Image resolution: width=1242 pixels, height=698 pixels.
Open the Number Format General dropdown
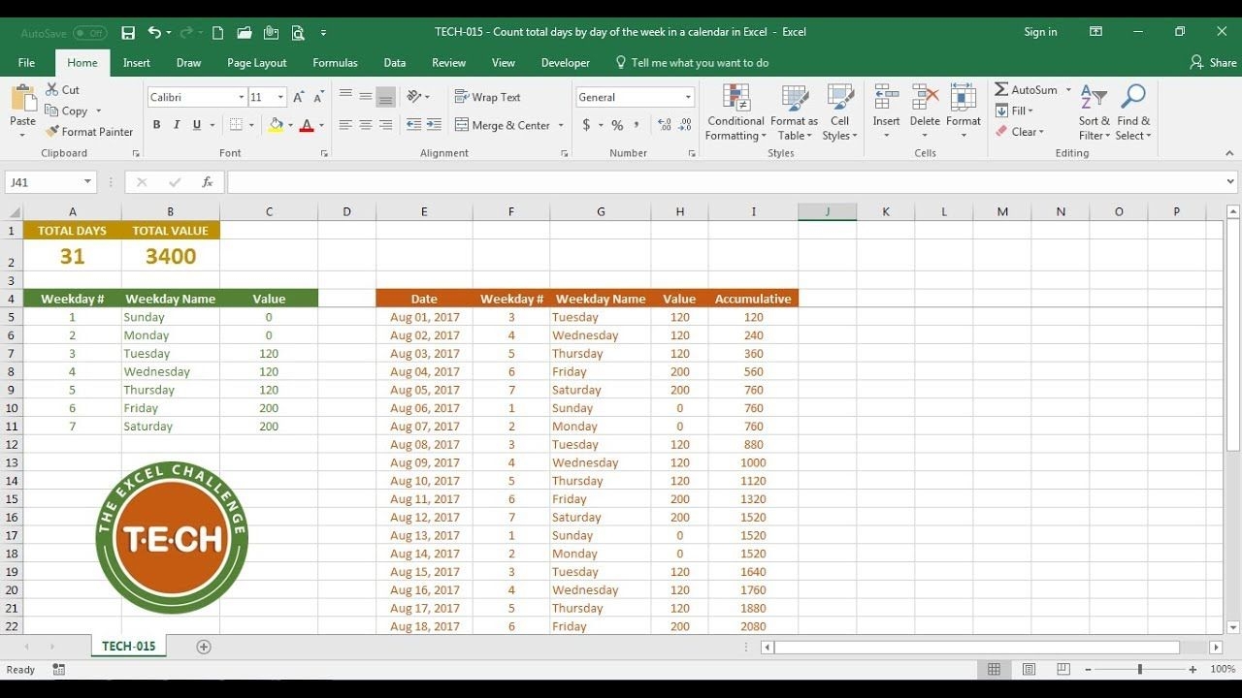[x=688, y=97]
